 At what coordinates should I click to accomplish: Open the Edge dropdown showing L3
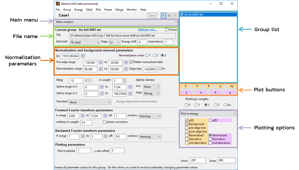(x=115, y=42)
